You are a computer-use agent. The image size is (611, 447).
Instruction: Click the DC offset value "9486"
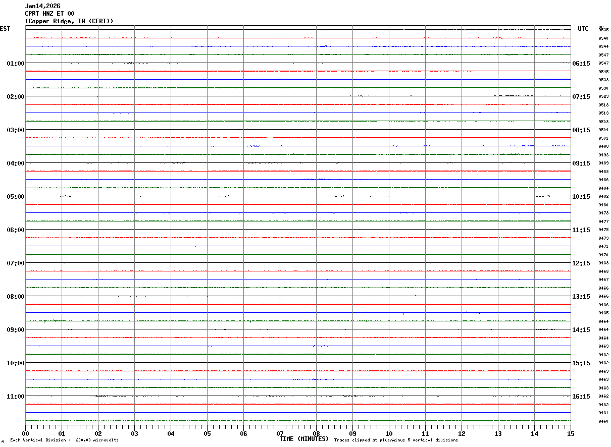603,180
